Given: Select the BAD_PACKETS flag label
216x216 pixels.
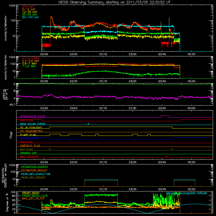Looking at the screenshot, I should pyautogui.click(x=29, y=157).
